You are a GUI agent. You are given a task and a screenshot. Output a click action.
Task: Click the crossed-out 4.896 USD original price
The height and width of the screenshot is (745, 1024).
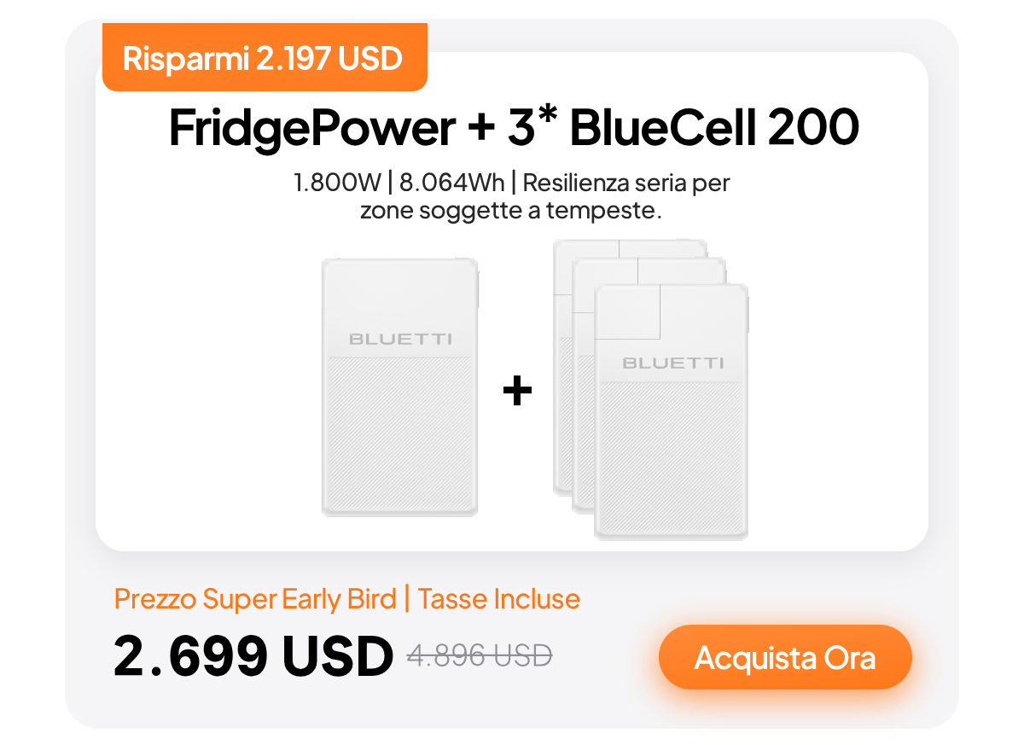click(x=480, y=655)
